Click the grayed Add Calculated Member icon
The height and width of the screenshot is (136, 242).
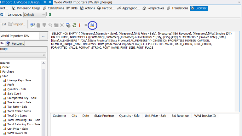point(56,25)
